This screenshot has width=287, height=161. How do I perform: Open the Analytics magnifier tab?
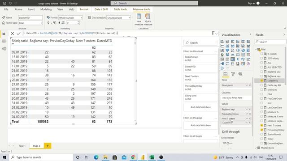240,74
